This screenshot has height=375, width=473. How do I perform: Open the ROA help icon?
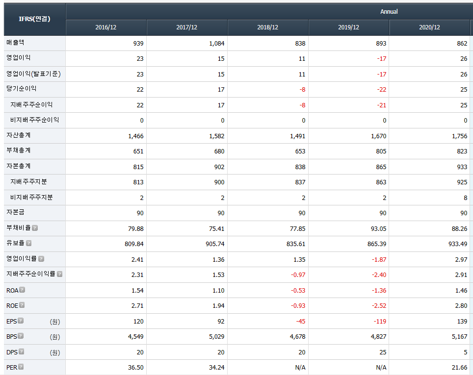coord(22,290)
